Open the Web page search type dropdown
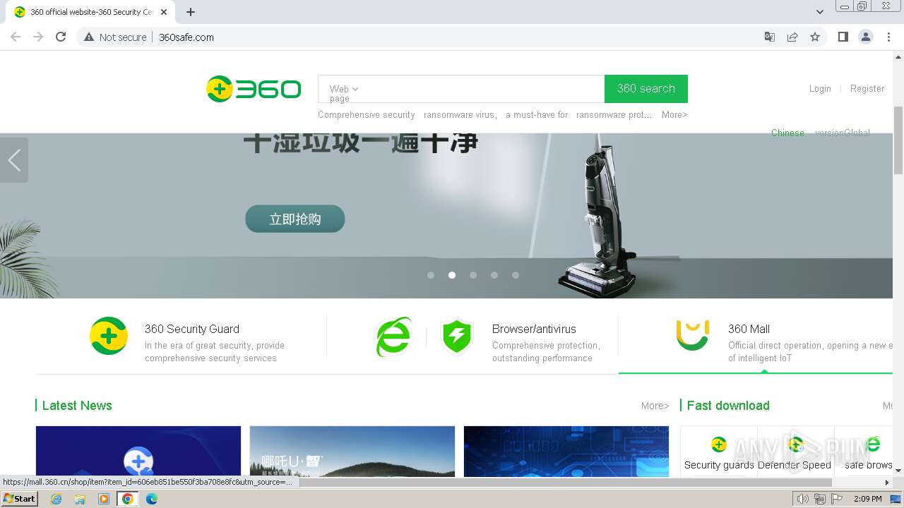 click(x=343, y=93)
